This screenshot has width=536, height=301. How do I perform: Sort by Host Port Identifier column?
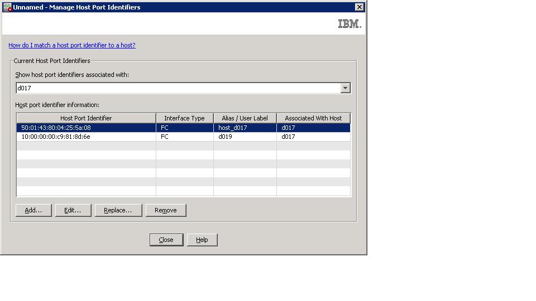[x=86, y=118]
